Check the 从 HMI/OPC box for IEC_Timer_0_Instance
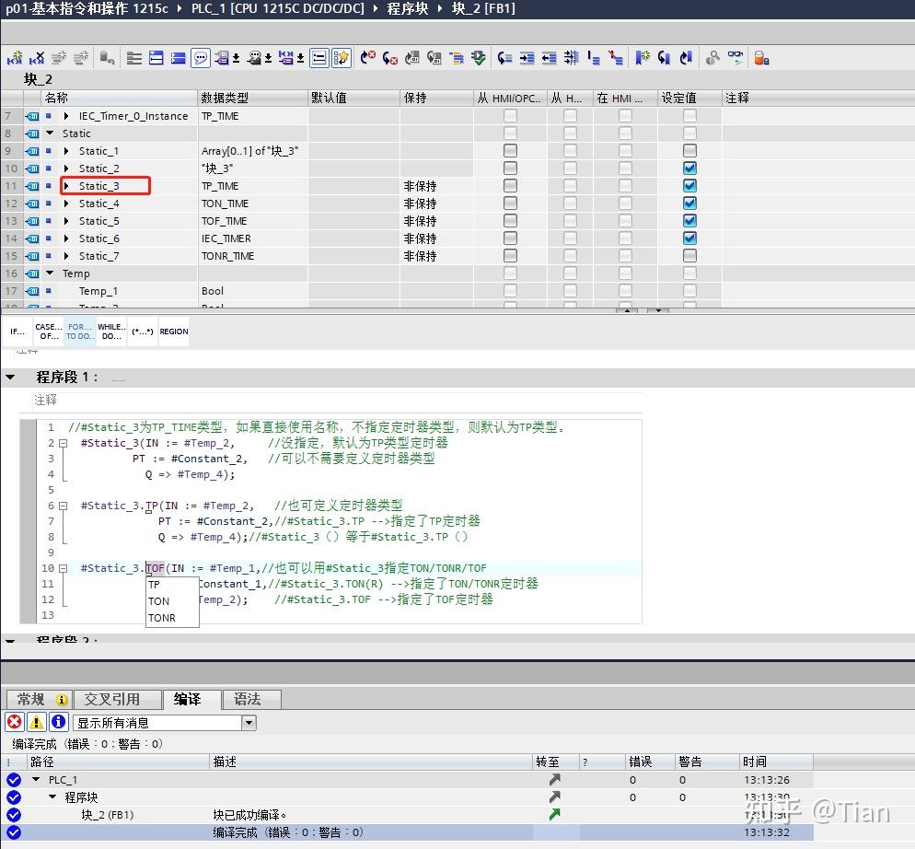 509,115
